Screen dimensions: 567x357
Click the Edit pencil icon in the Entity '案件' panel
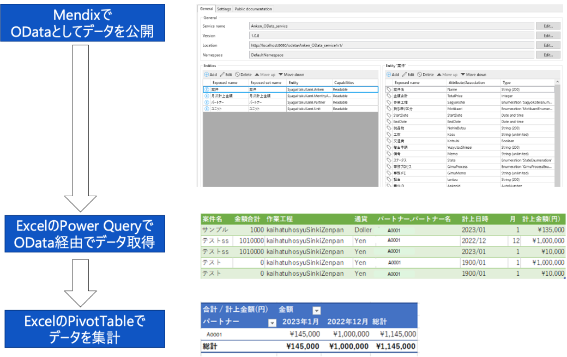click(x=404, y=74)
